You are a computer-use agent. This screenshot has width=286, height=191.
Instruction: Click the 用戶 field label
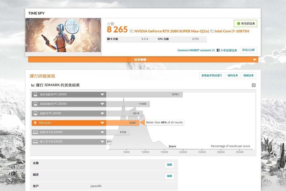(35, 186)
